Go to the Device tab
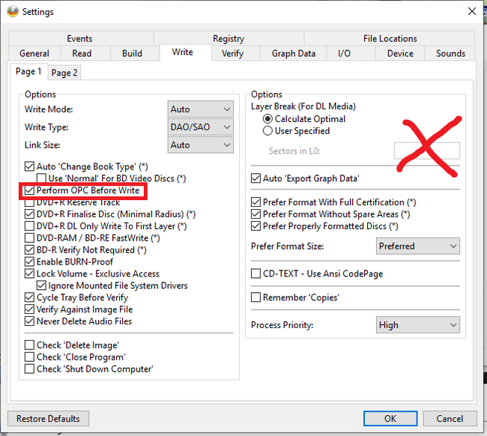 pos(400,53)
